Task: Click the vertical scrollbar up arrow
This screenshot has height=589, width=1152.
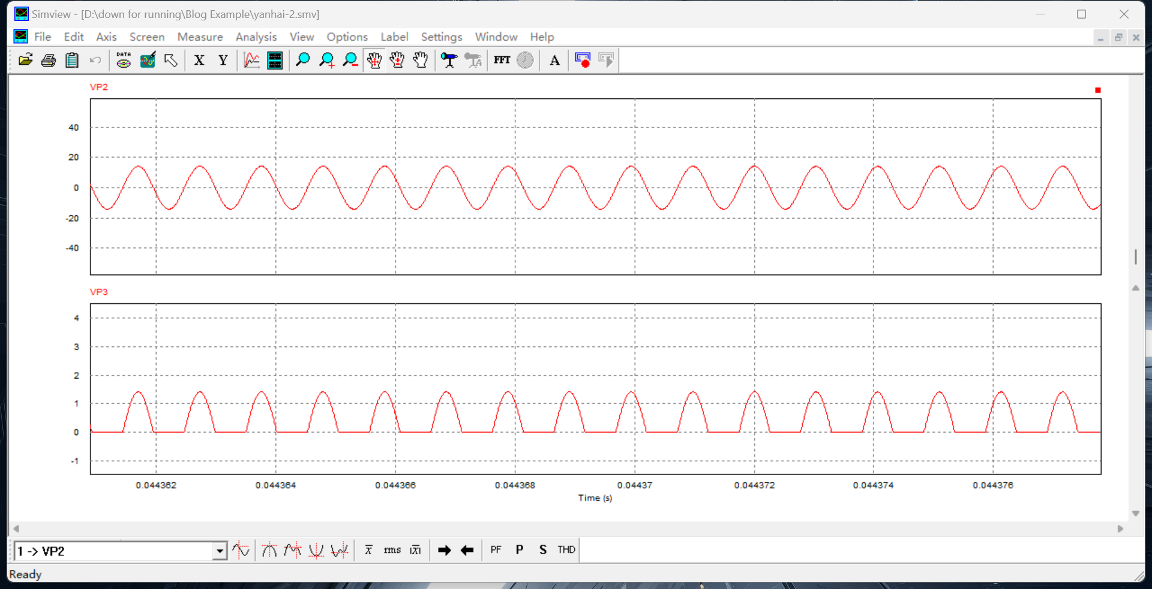Action: coord(1136,288)
